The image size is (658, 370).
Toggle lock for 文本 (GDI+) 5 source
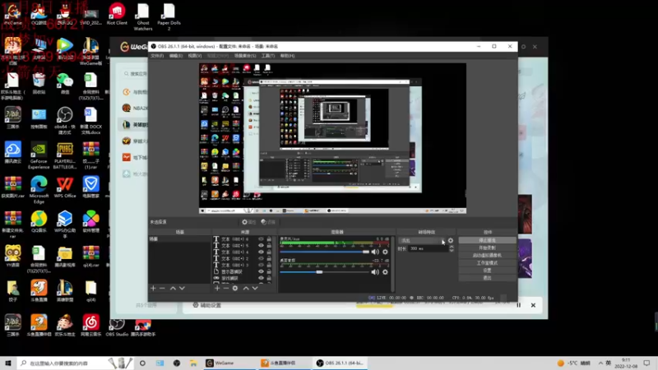click(269, 245)
